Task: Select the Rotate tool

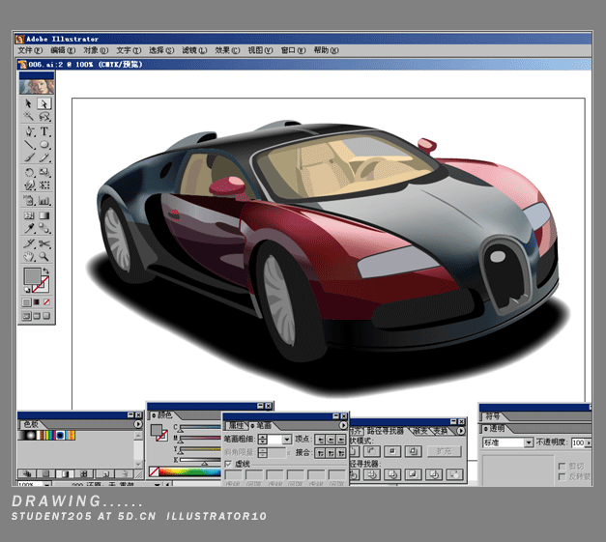Action: tap(29, 172)
